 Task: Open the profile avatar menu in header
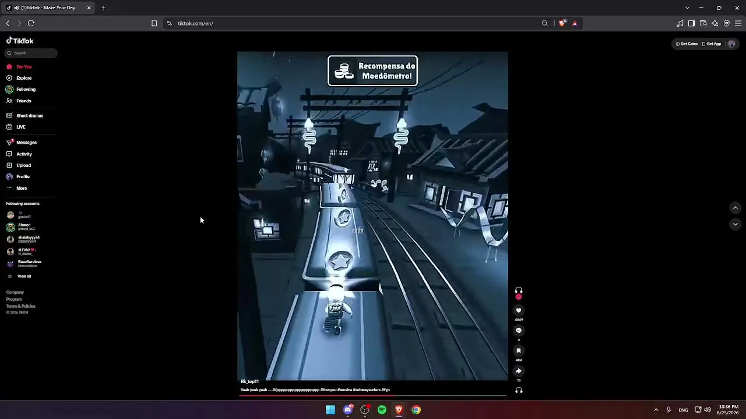pos(732,44)
